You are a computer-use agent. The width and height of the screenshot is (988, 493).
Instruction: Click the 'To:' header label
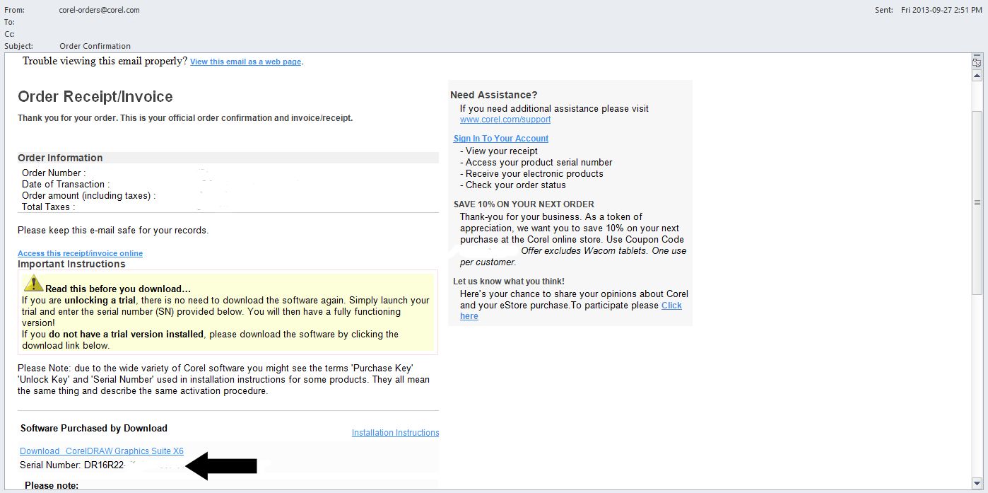tap(9, 22)
